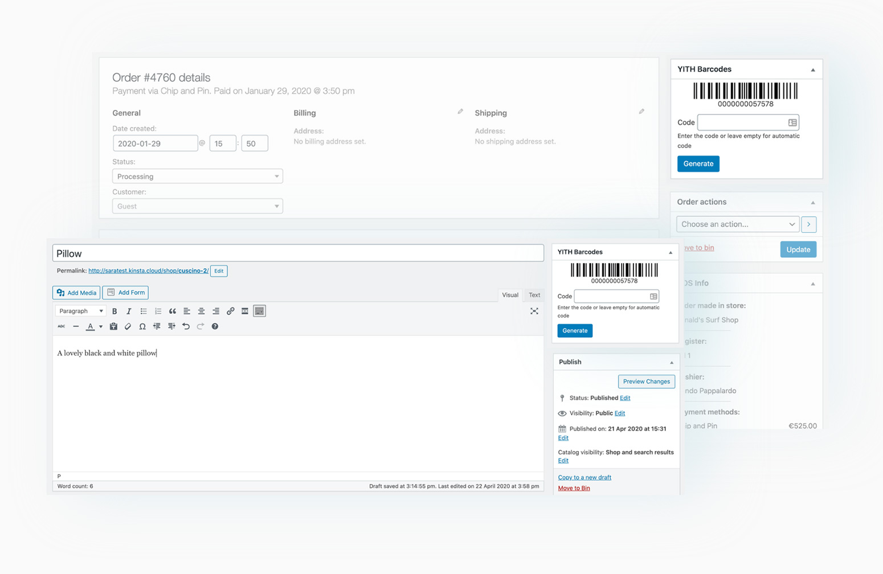
Task: Select the Visual tab
Action: click(509, 295)
